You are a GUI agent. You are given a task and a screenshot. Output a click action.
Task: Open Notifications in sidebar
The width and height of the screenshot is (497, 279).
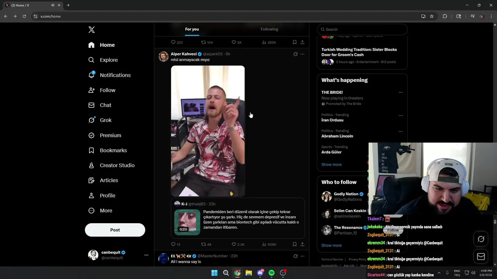pyautogui.click(x=109, y=75)
